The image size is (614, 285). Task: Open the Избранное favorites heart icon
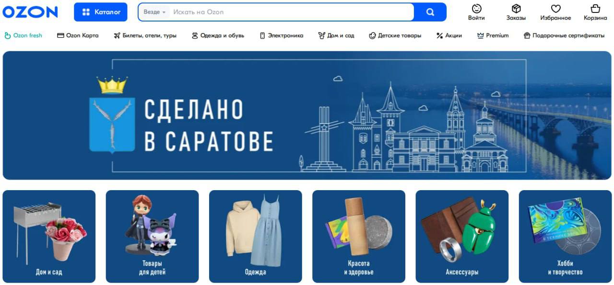(x=555, y=9)
